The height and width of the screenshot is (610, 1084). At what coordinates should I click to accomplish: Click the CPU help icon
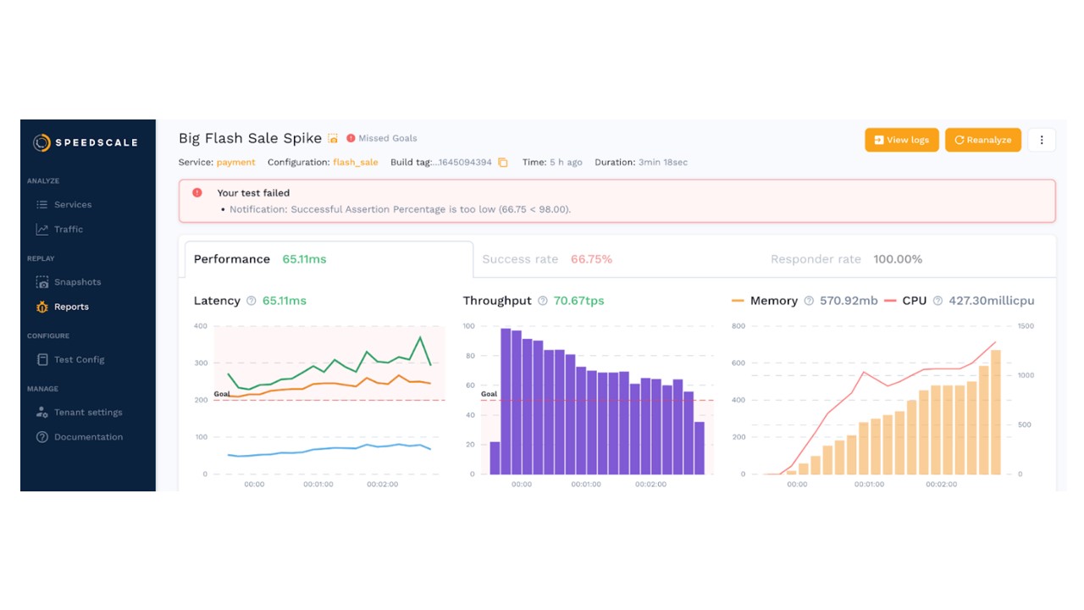coord(937,301)
